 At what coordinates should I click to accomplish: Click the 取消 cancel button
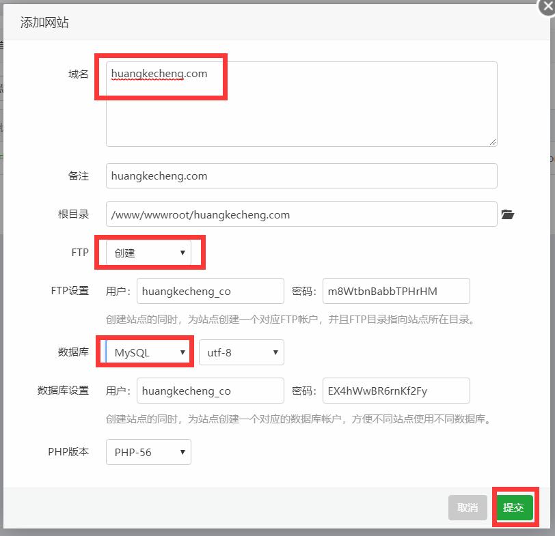pyautogui.click(x=468, y=508)
